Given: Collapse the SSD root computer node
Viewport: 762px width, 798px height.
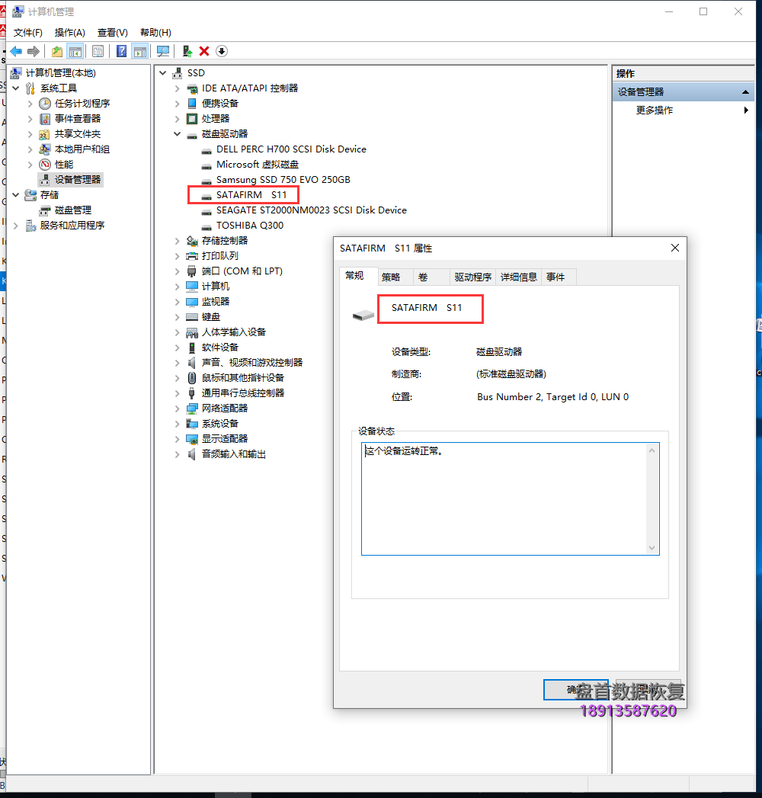Looking at the screenshot, I should pos(163,72).
